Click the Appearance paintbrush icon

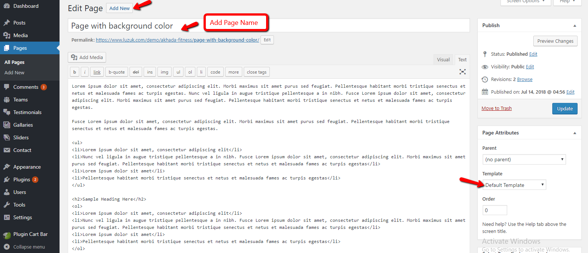pyautogui.click(x=7, y=167)
